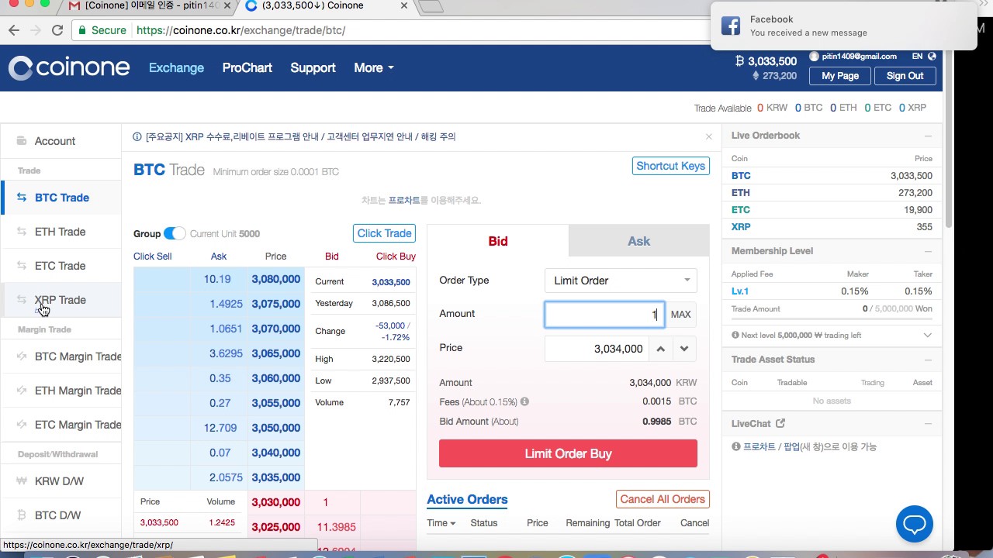Screen dimensions: 993x558
Task: Select the 3,080,000 ask price
Action: coord(275,279)
